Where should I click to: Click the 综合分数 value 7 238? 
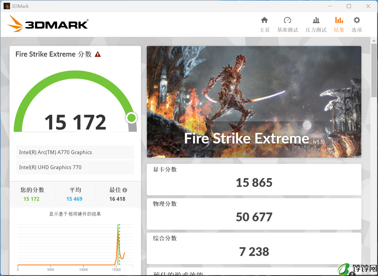coord(254,252)
